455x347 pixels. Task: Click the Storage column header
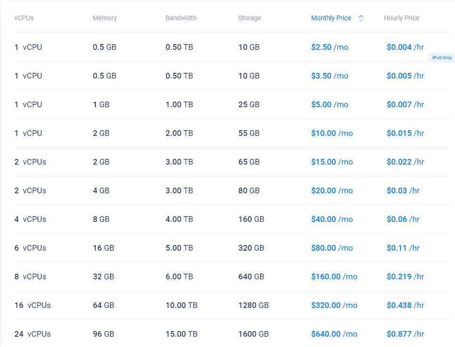(x=249, y=18)
